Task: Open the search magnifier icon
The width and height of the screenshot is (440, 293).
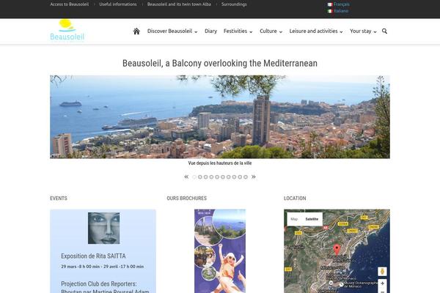Action: [384, 31]
